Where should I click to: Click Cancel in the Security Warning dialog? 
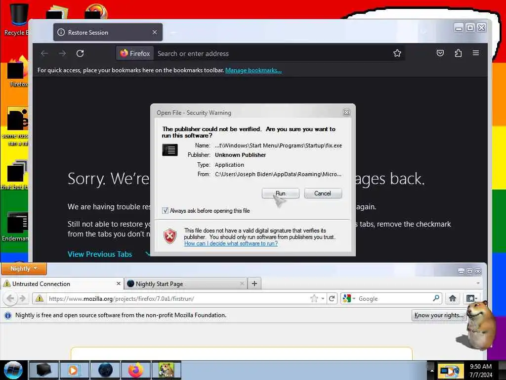[x=323, y=193]
